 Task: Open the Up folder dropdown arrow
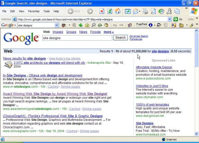(187, 25)
